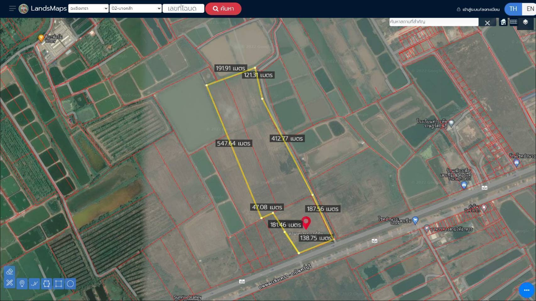
Task: Open the login/register link เข้าสู่ระบบ
Action: pyautogui.click(x=478, y=9)
